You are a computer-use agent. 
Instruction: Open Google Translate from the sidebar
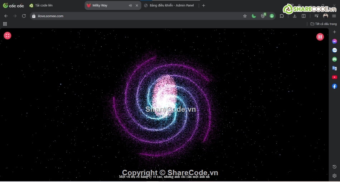click(x=334, y=68)
